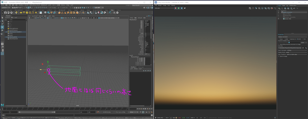Viewport: 308px width, 119px height.
Task: Select the TURTLE shelf tab
Action: (119, 10)
